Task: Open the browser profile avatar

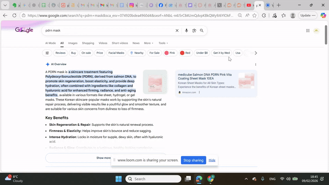Action: 293,15
